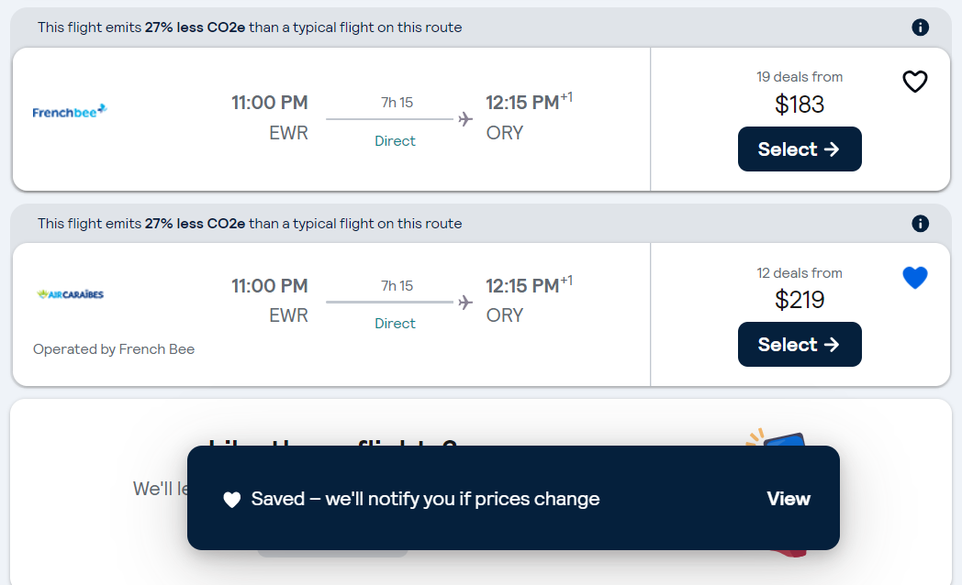Open the info icon on the second emissions banner

(920, 223)
